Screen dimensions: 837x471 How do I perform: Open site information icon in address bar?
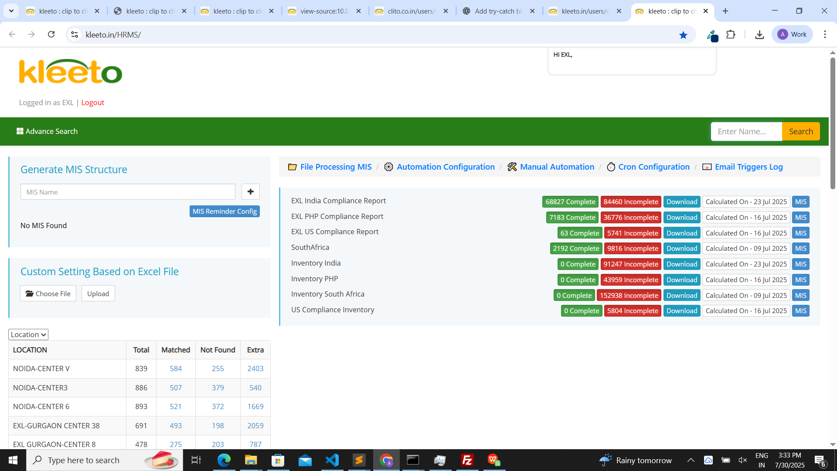point(75,34)
